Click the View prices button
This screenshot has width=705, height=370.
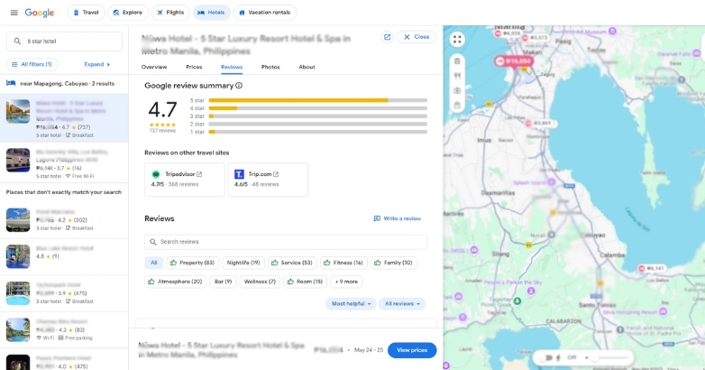click(x=412, y=350)
